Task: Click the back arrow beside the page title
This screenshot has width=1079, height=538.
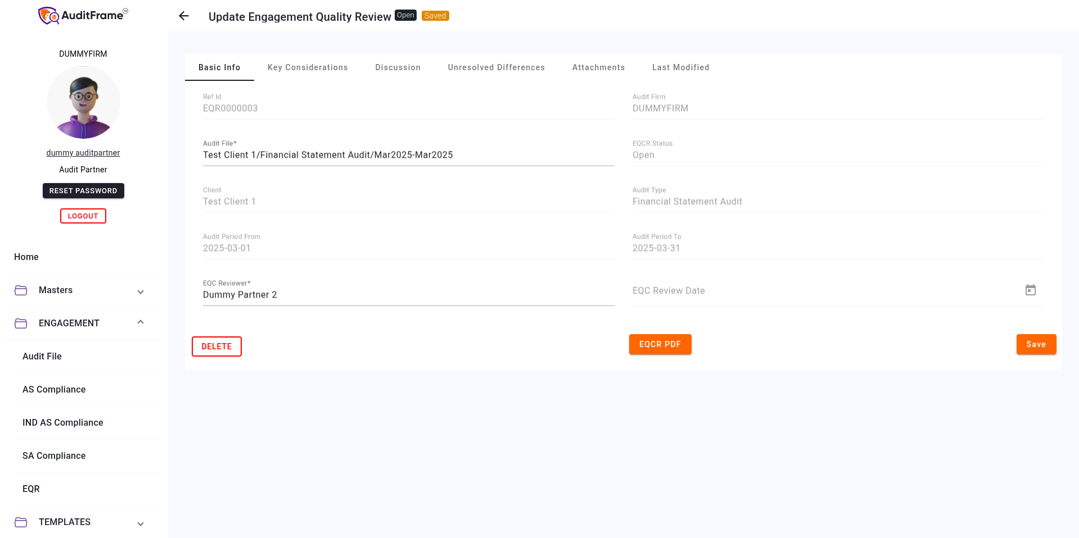Action: [x=183, y=16]
